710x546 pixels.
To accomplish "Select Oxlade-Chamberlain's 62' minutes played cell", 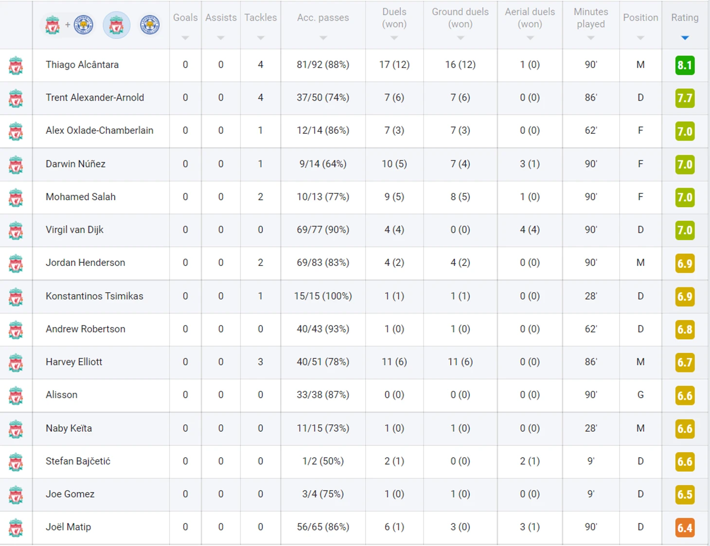I will pos(591,130).
